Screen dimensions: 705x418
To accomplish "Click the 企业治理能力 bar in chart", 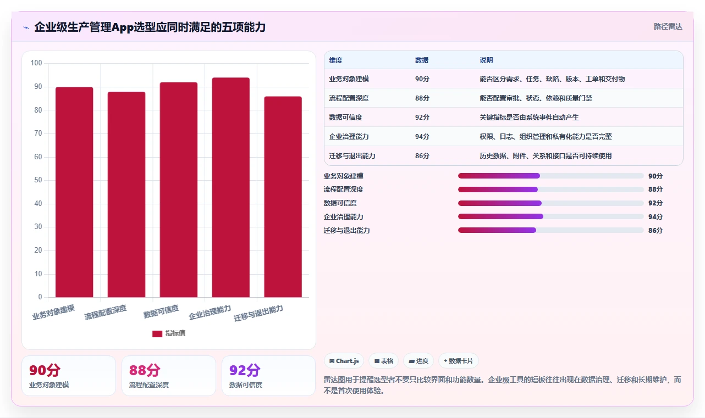I will point(231,187).
